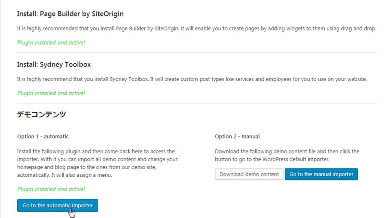
Task: Click the Install: Page Builder by SiteOrigin heading
Action: click(70, 14)
